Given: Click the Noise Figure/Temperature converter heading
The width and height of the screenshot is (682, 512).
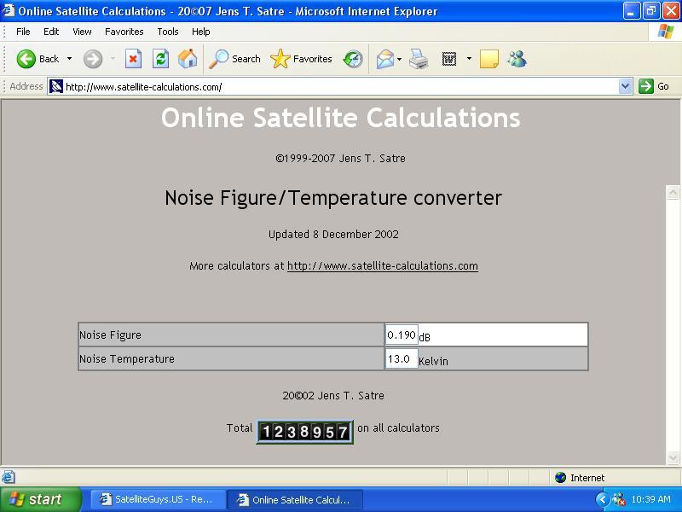Looking at the screenshot, I should pyautogui.click(x=333, y=198).
